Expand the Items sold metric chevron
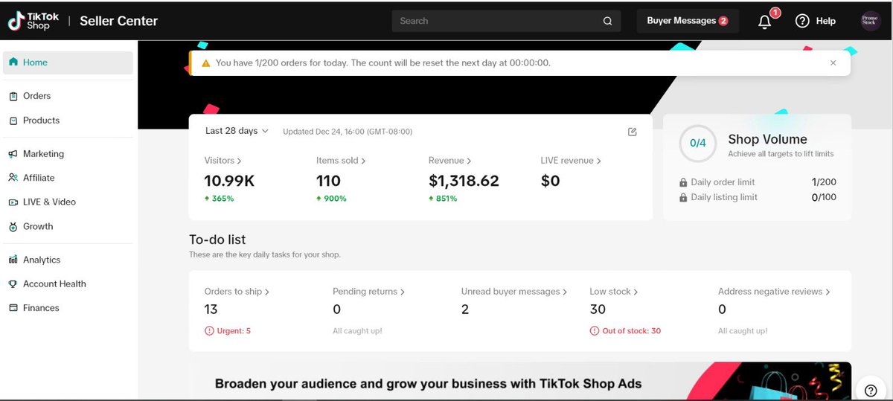This screenshot has height=401, width=893. (363, 161)
